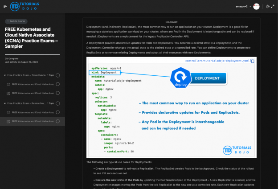Screen dimensions: 278x189
Task: Click 'Declare the new state of the Pods' text
Action: coord(116,180)
